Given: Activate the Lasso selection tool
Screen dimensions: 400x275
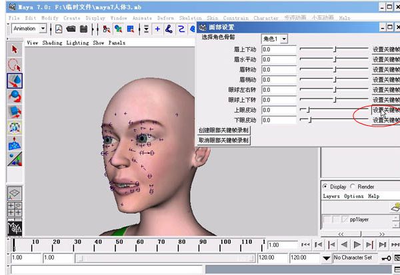Looking at the screenshot, I should click(15, 65).
